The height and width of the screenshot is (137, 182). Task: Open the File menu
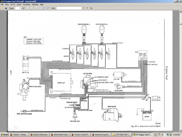pos(2,5)
